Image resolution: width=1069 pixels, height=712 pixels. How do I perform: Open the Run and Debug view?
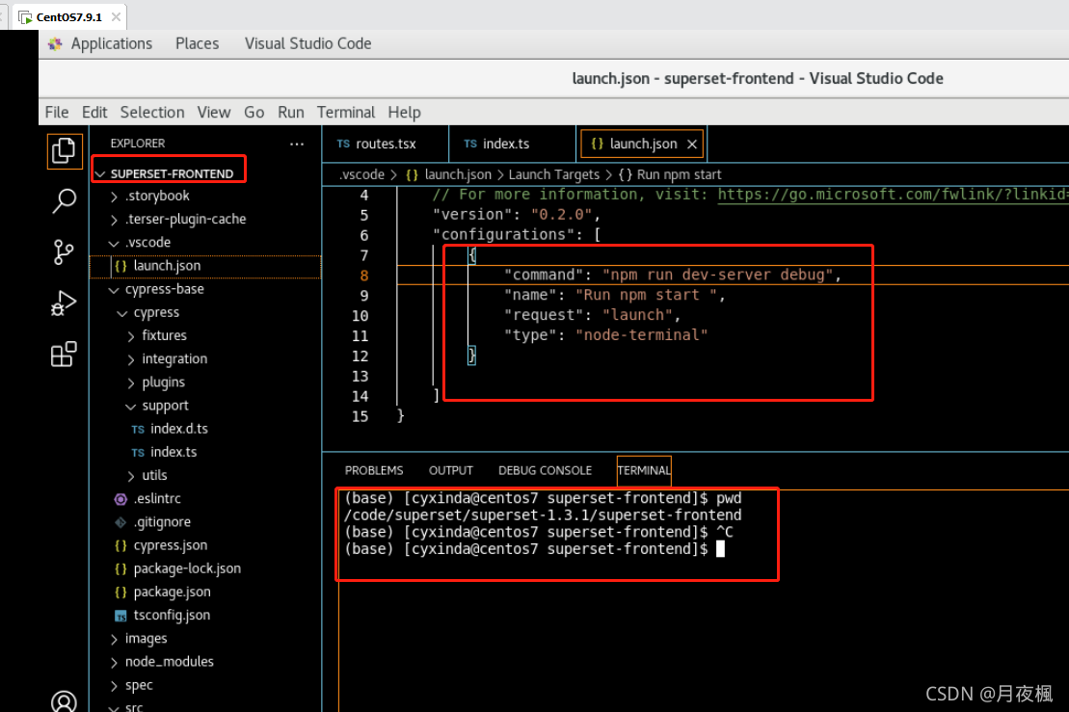[x=64, y=303]
